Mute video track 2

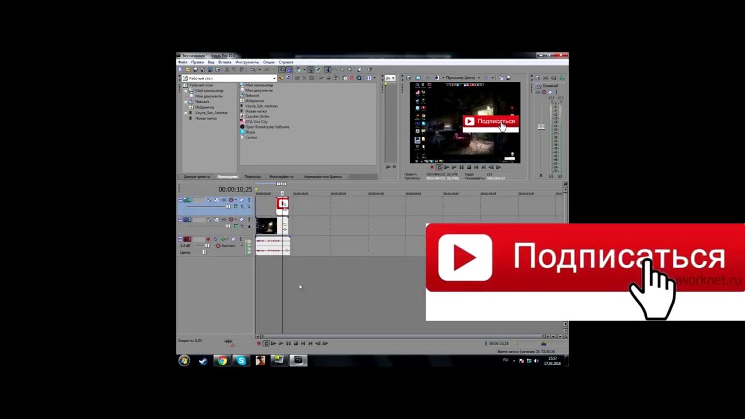[242, 219]
